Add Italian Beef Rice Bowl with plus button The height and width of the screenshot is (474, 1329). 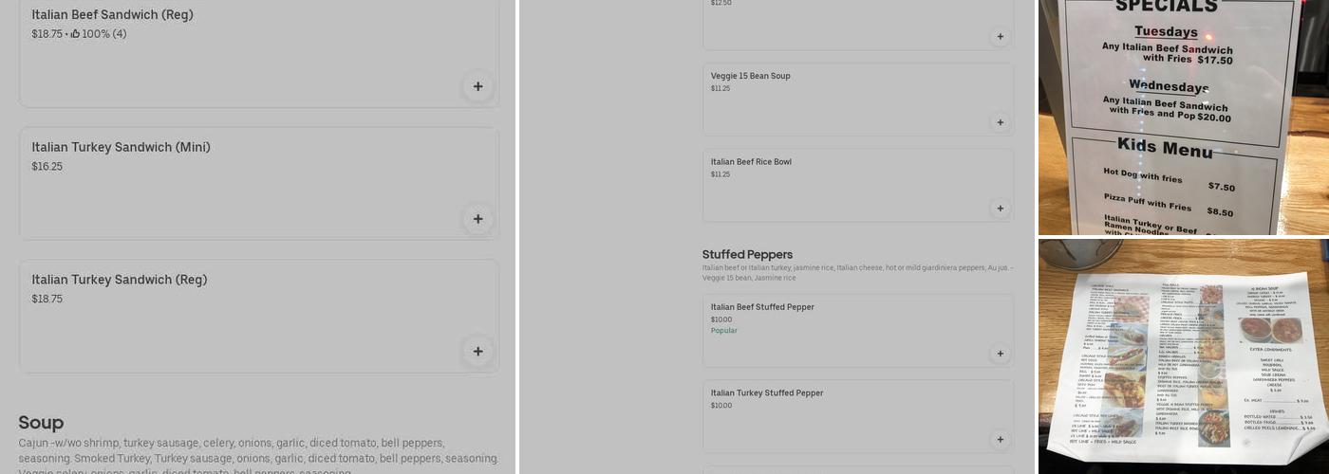pyautogui.click(x=1000, y=209)
